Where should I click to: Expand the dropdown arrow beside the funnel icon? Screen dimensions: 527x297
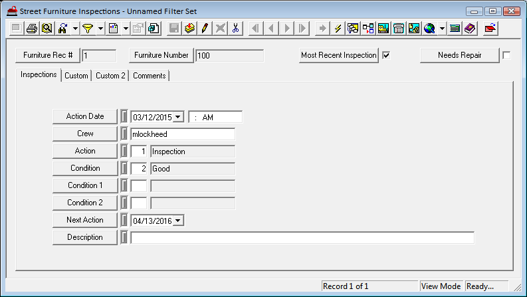coord(100,29)
